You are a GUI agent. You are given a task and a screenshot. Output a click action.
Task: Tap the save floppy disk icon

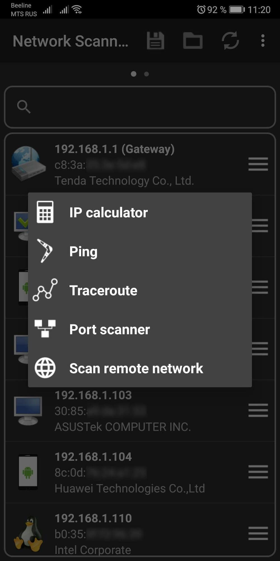[155, 41]
